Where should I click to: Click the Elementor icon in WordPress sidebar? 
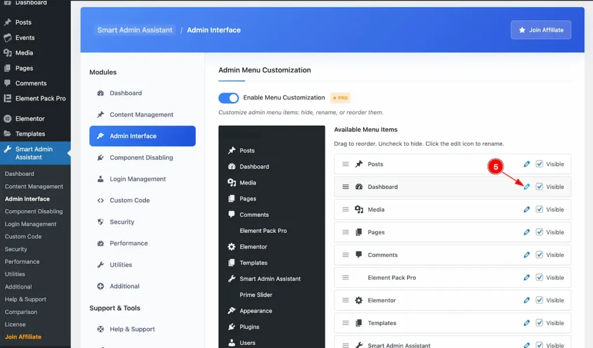pos(8,118)
